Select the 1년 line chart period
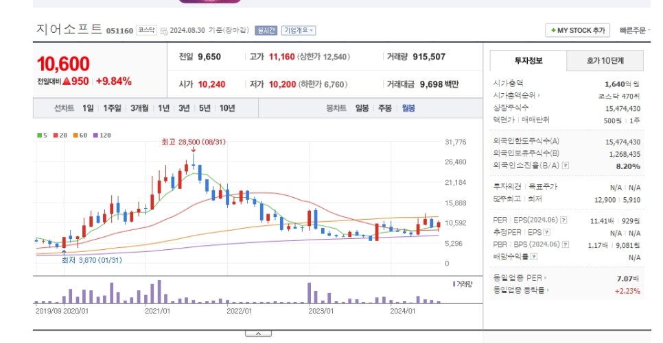 point(163,108)
